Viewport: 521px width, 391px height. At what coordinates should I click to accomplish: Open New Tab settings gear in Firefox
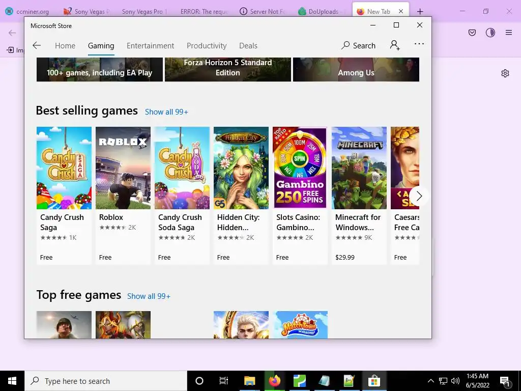pos(505,73)
